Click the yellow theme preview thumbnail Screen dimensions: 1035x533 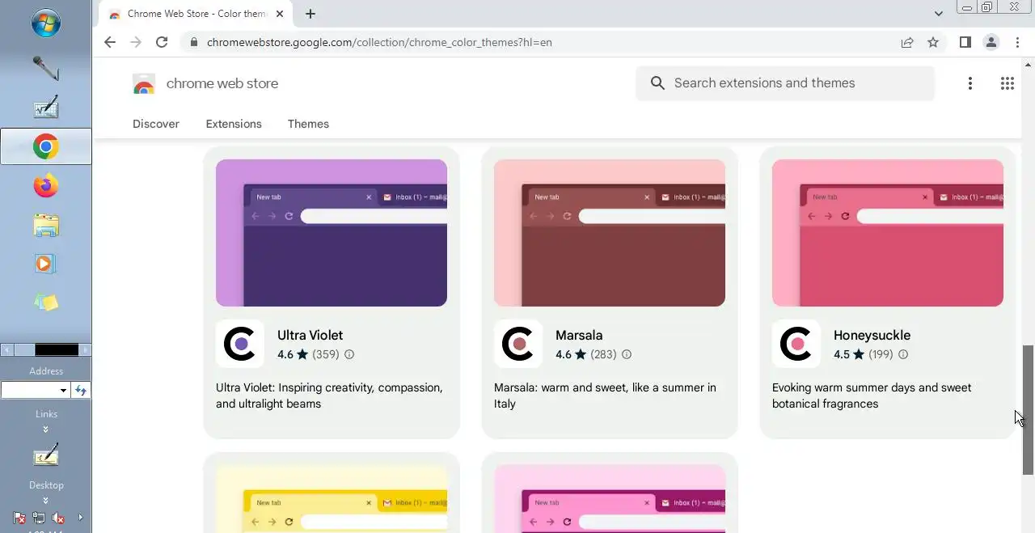pyautogui.click(x=332, y=499)
